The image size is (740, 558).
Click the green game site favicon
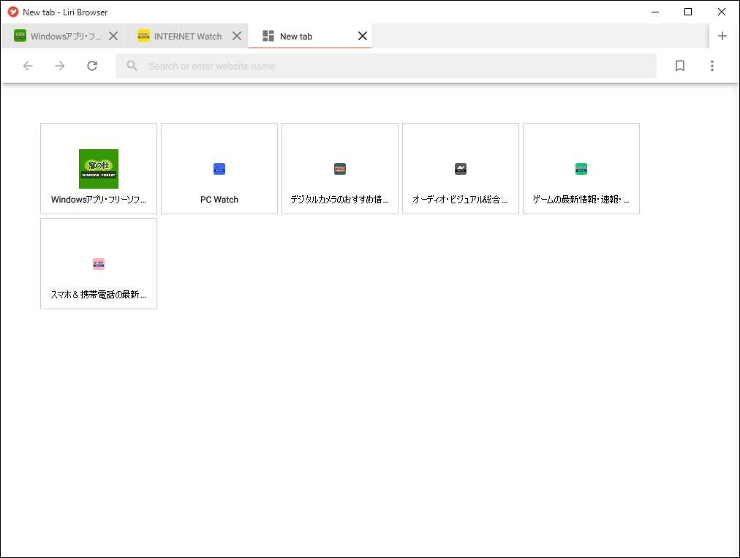(581, 168)
